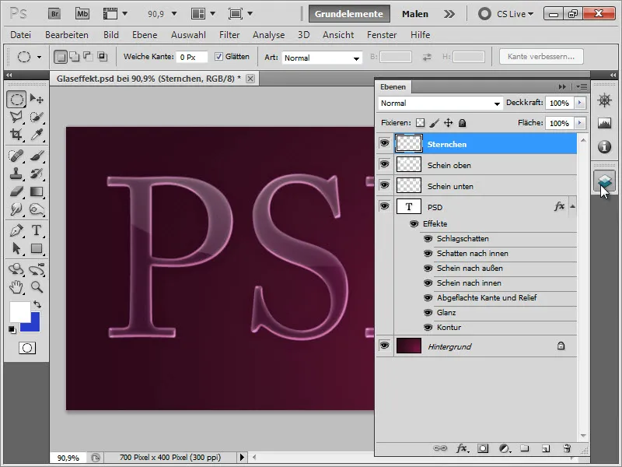Collapse the PSD layer effects list

pos(572,206)
